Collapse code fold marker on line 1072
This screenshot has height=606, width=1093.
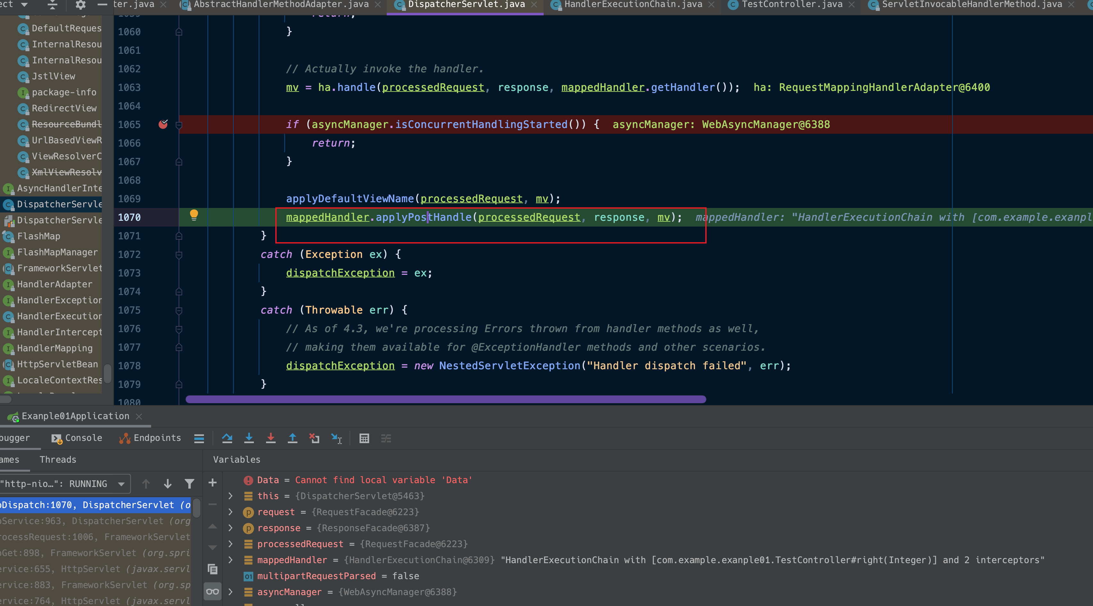[x=179, y=254]
